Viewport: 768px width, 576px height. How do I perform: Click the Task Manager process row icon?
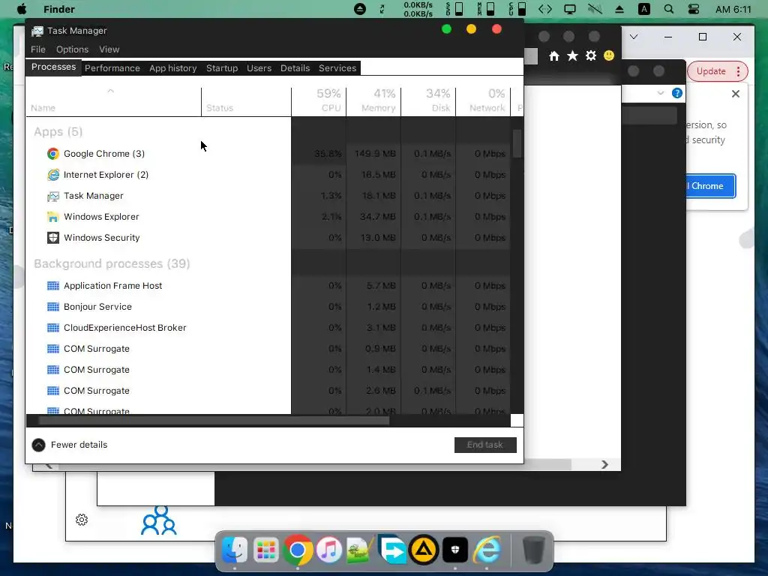[53, 196]
